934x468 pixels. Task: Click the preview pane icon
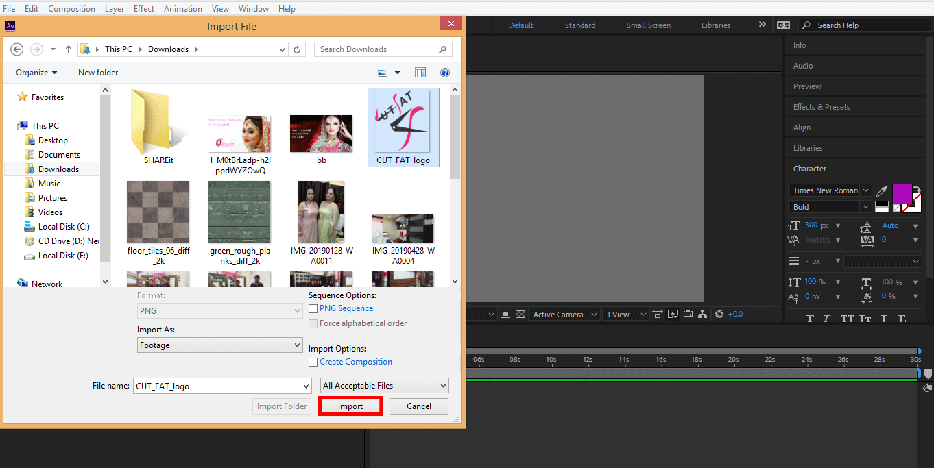pos(420,73)
